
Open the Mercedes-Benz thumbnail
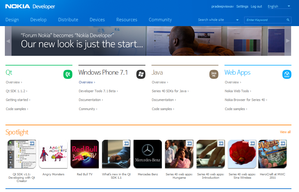click(x=148, y=154)
